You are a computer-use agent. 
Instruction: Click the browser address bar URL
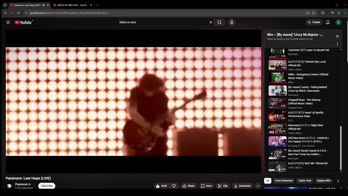(70, 13)
